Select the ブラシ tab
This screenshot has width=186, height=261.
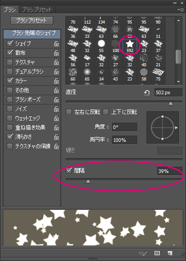click(x=9, y=9)
